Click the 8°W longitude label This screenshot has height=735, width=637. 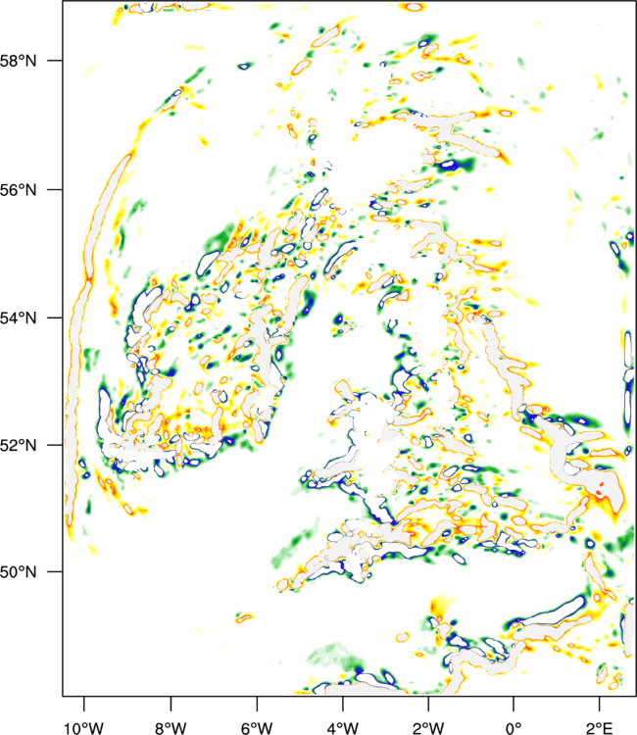[171, 727]
